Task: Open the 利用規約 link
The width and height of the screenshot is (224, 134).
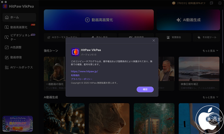Action: 75,75
